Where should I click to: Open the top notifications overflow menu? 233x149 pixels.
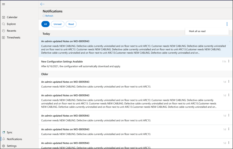point(227,24)
